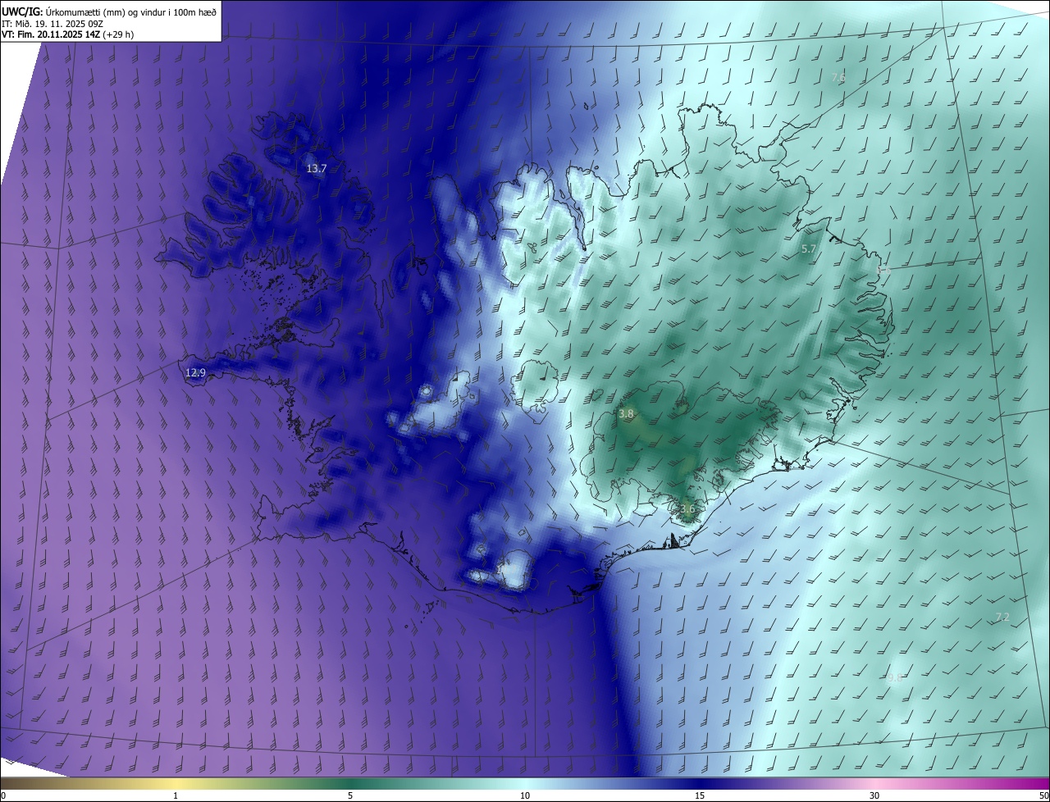The width and height of the screenshot is (1050, 802).
Task: Select the VT valid time line 20.11.2025 14Z
Action: point(68,34)
